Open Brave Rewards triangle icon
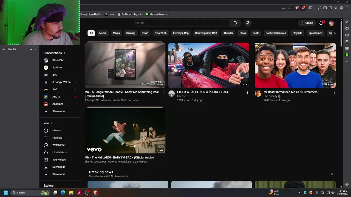This screenshot has height=197, width=351. pos(303,8)
